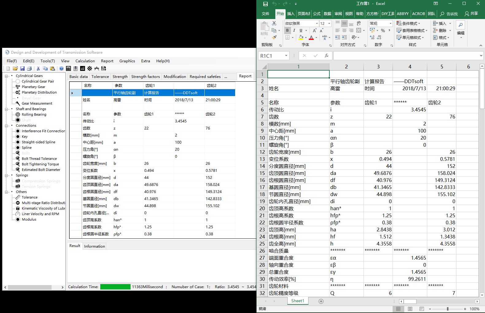Toggle Top Align in Excel alignment group

pyautogui.click(x=338, y=23)
